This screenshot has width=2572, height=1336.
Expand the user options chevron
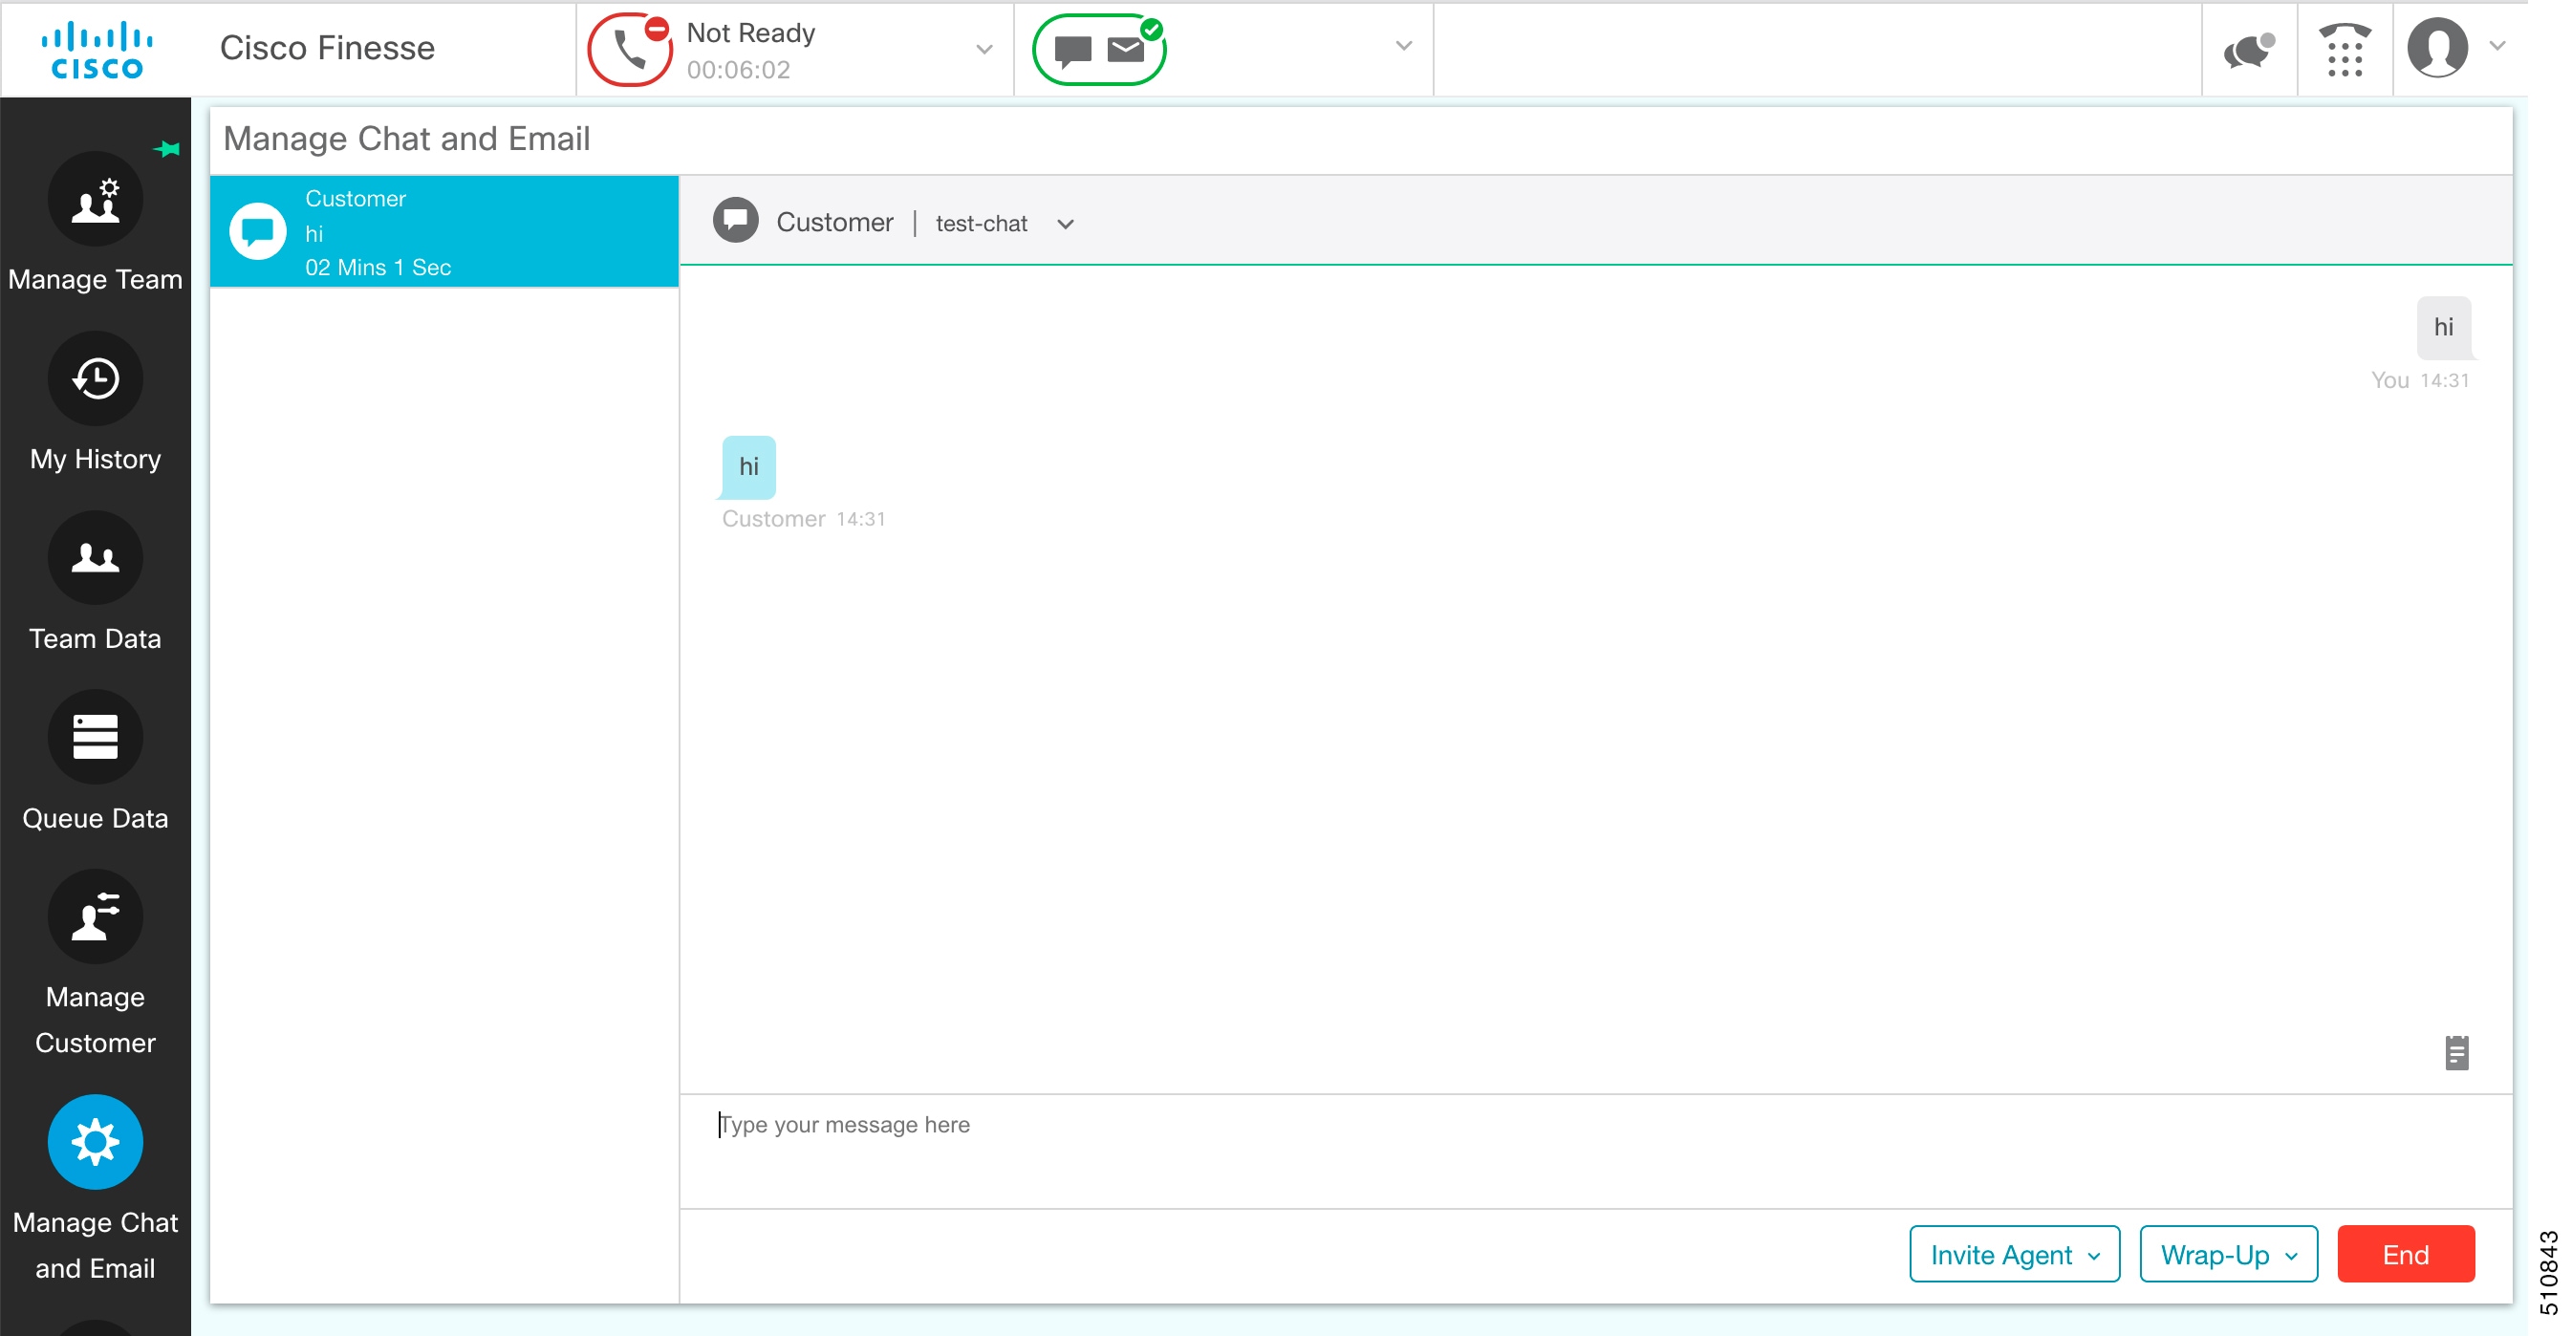(2498, 46)
